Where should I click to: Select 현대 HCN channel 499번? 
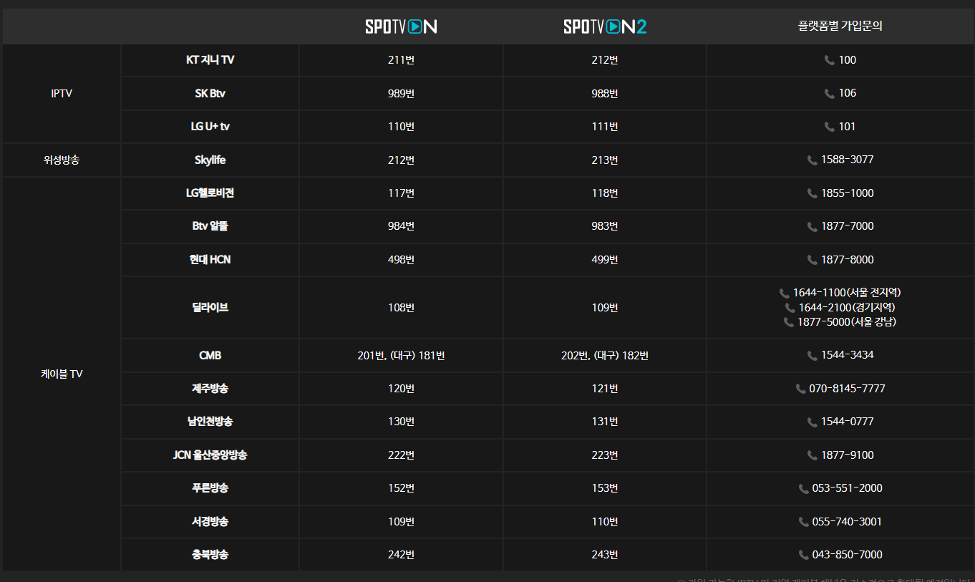coord(605,260)
